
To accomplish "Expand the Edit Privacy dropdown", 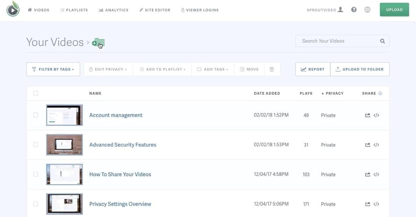I will (108, 69).
